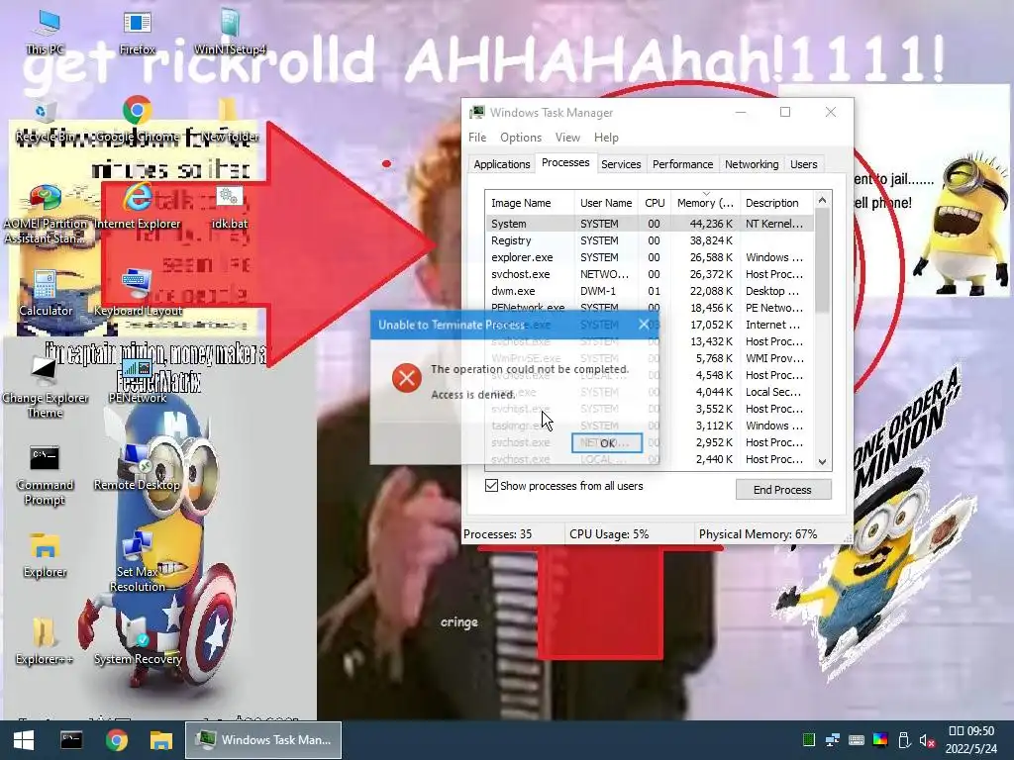Open the Recycle Bin icon
Screen dimensions: 1014x760
(46, 121)
